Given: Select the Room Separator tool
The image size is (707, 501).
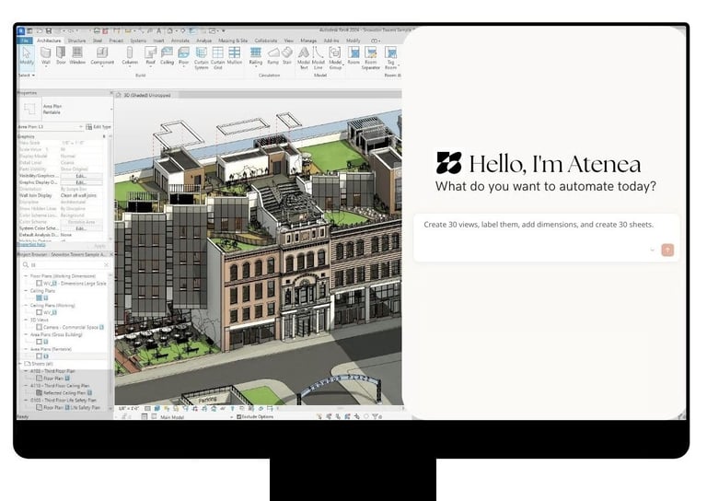Looking at the screenshot, I should pos(371,58).
